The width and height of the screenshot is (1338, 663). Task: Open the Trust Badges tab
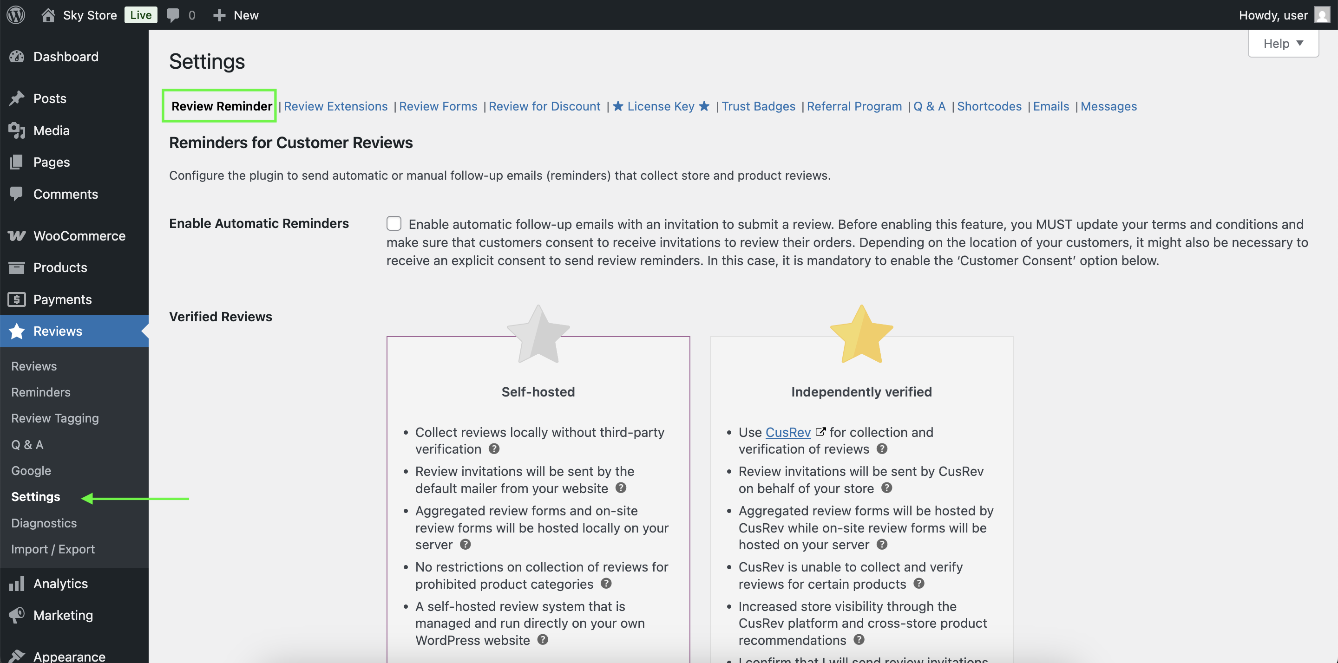(758, 106)
